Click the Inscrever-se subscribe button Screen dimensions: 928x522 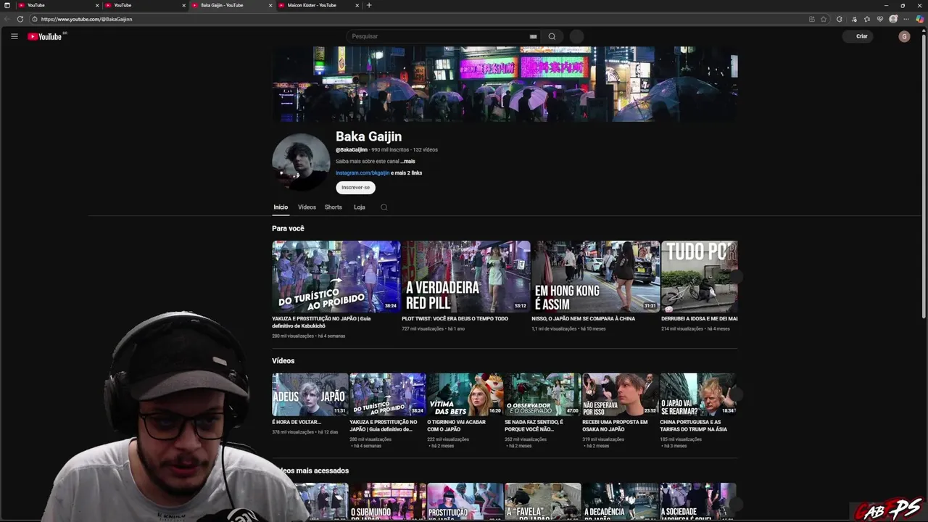[355, 187]
